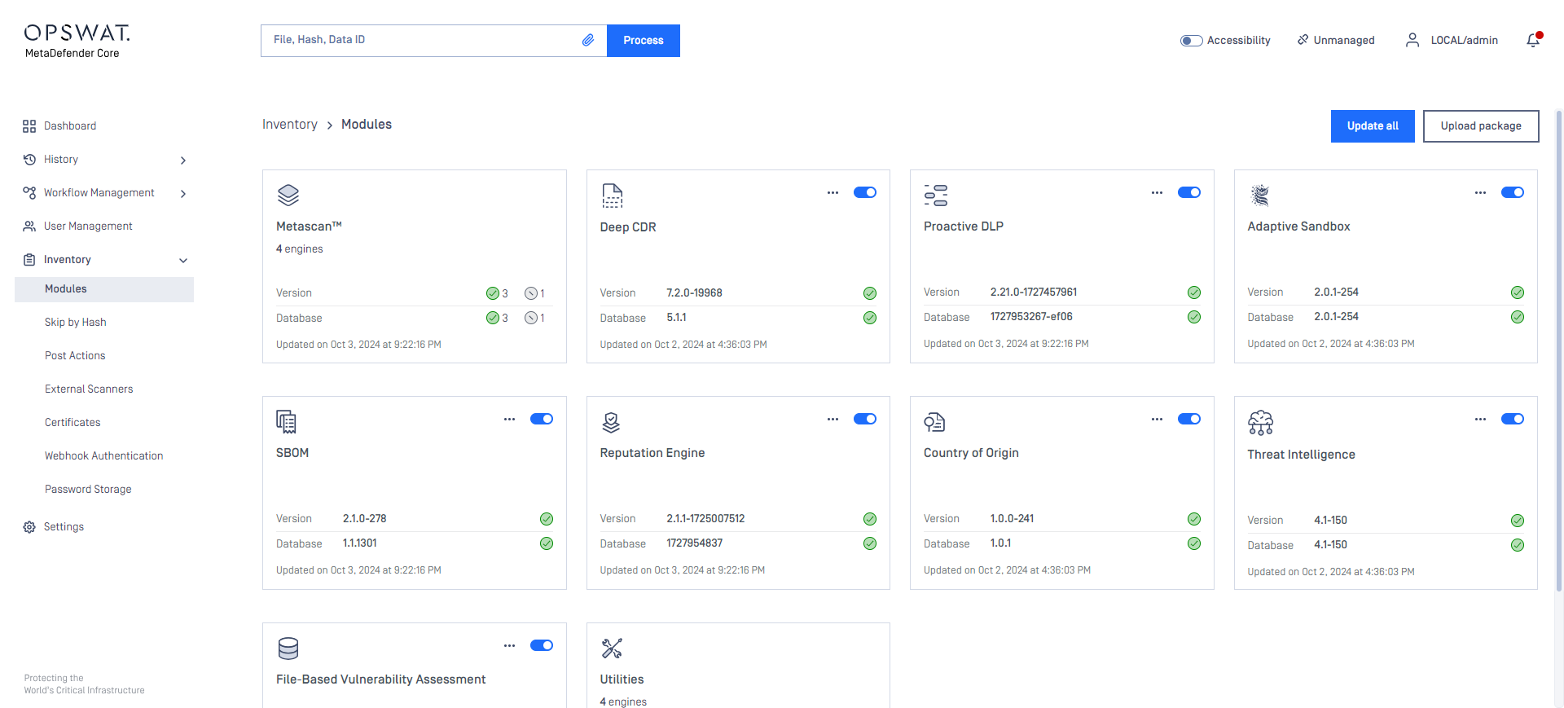
Task: Switch off the Country of Origin toggle
Action: [x=1189, y=419]
